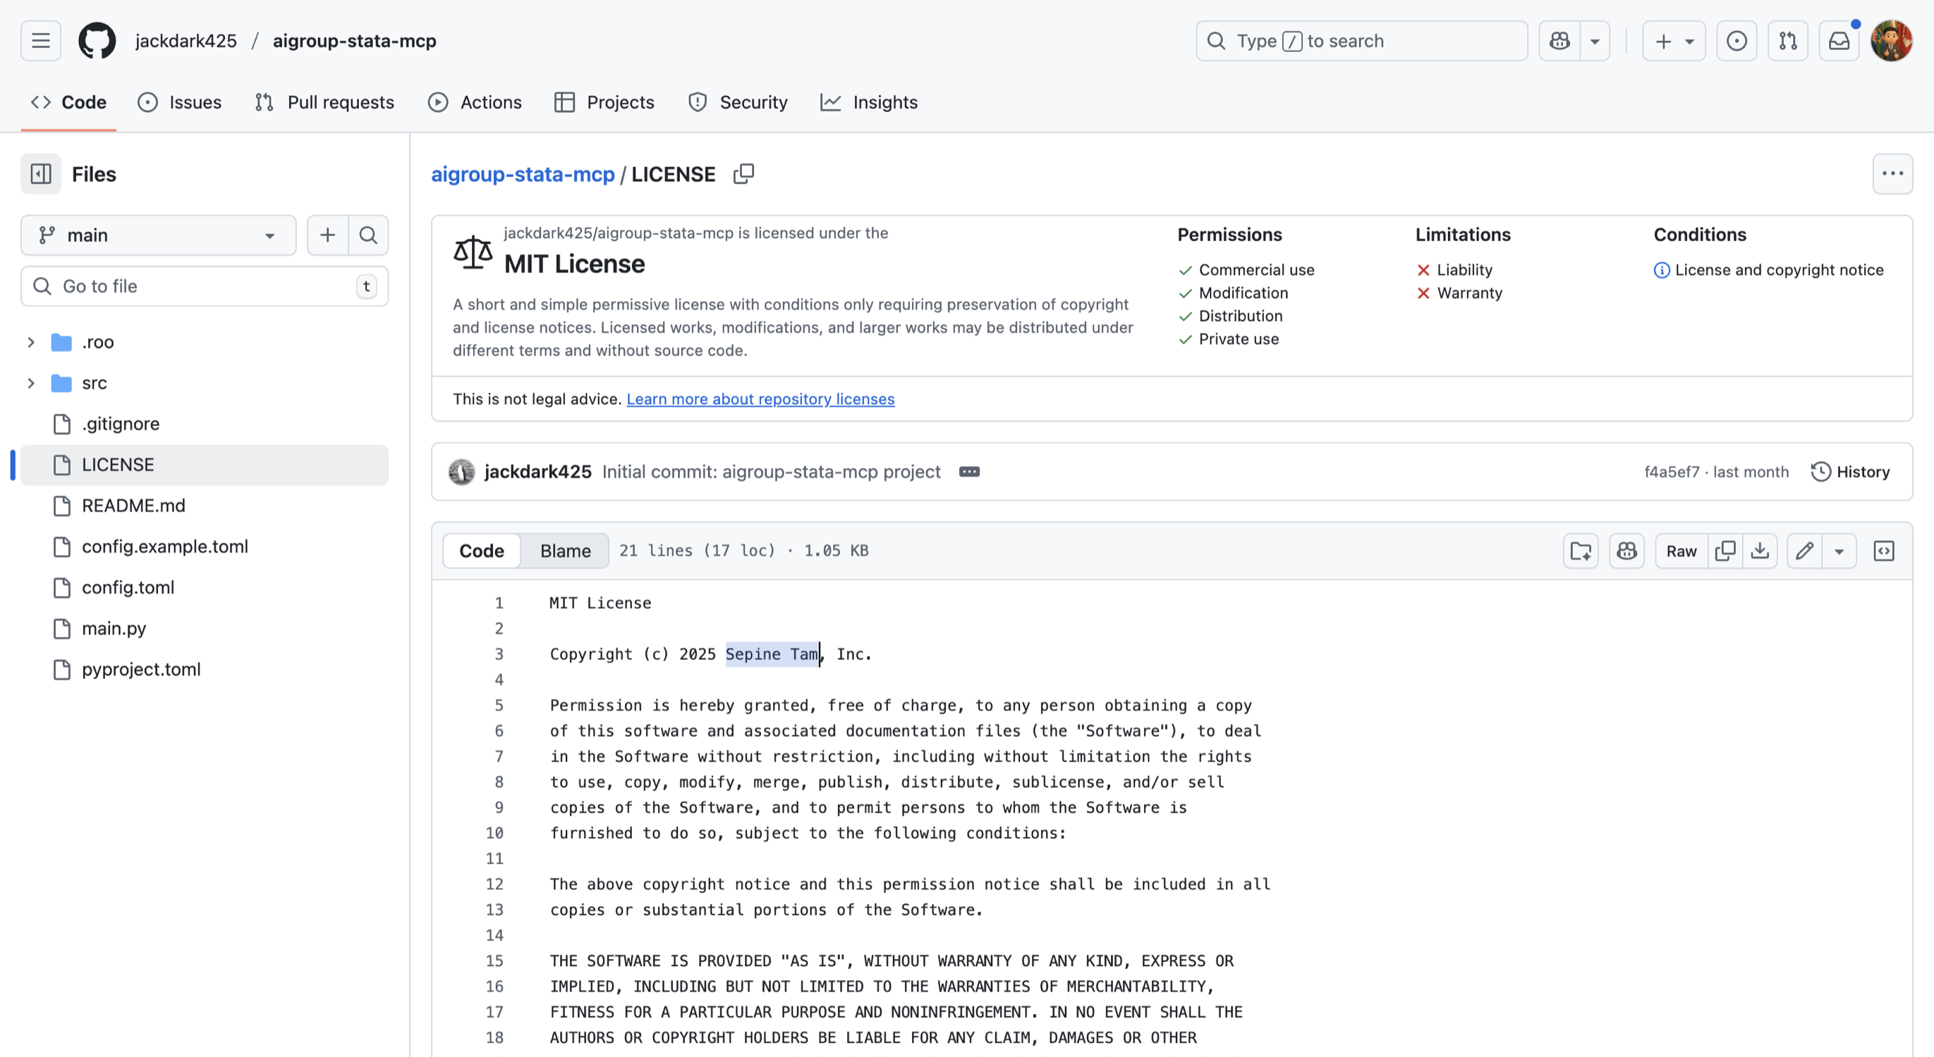
Task: Switch to Blame view
Action: click(566, 551)
